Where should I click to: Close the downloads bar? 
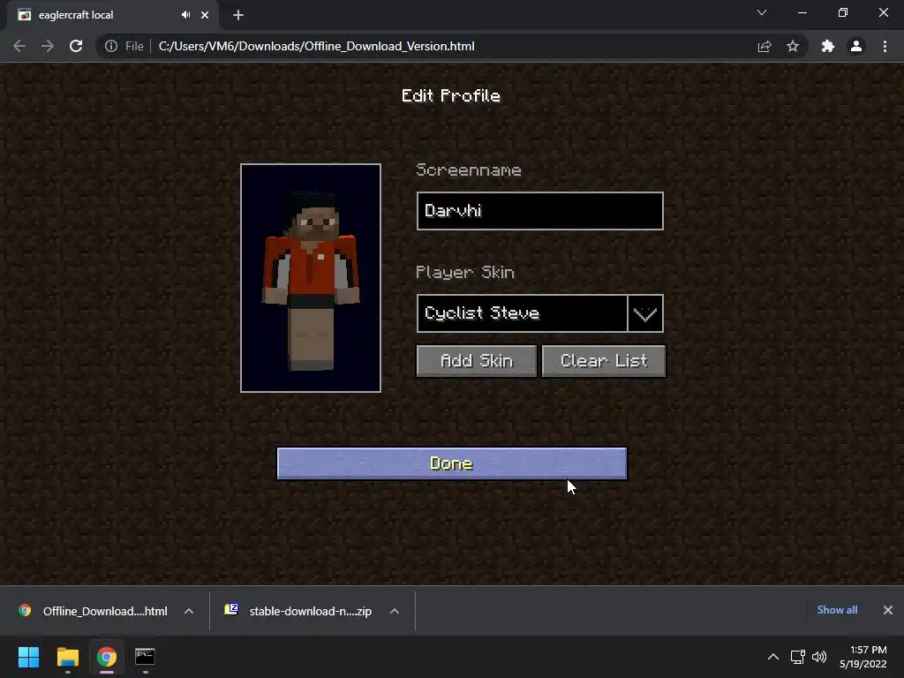tap(888, 610)
